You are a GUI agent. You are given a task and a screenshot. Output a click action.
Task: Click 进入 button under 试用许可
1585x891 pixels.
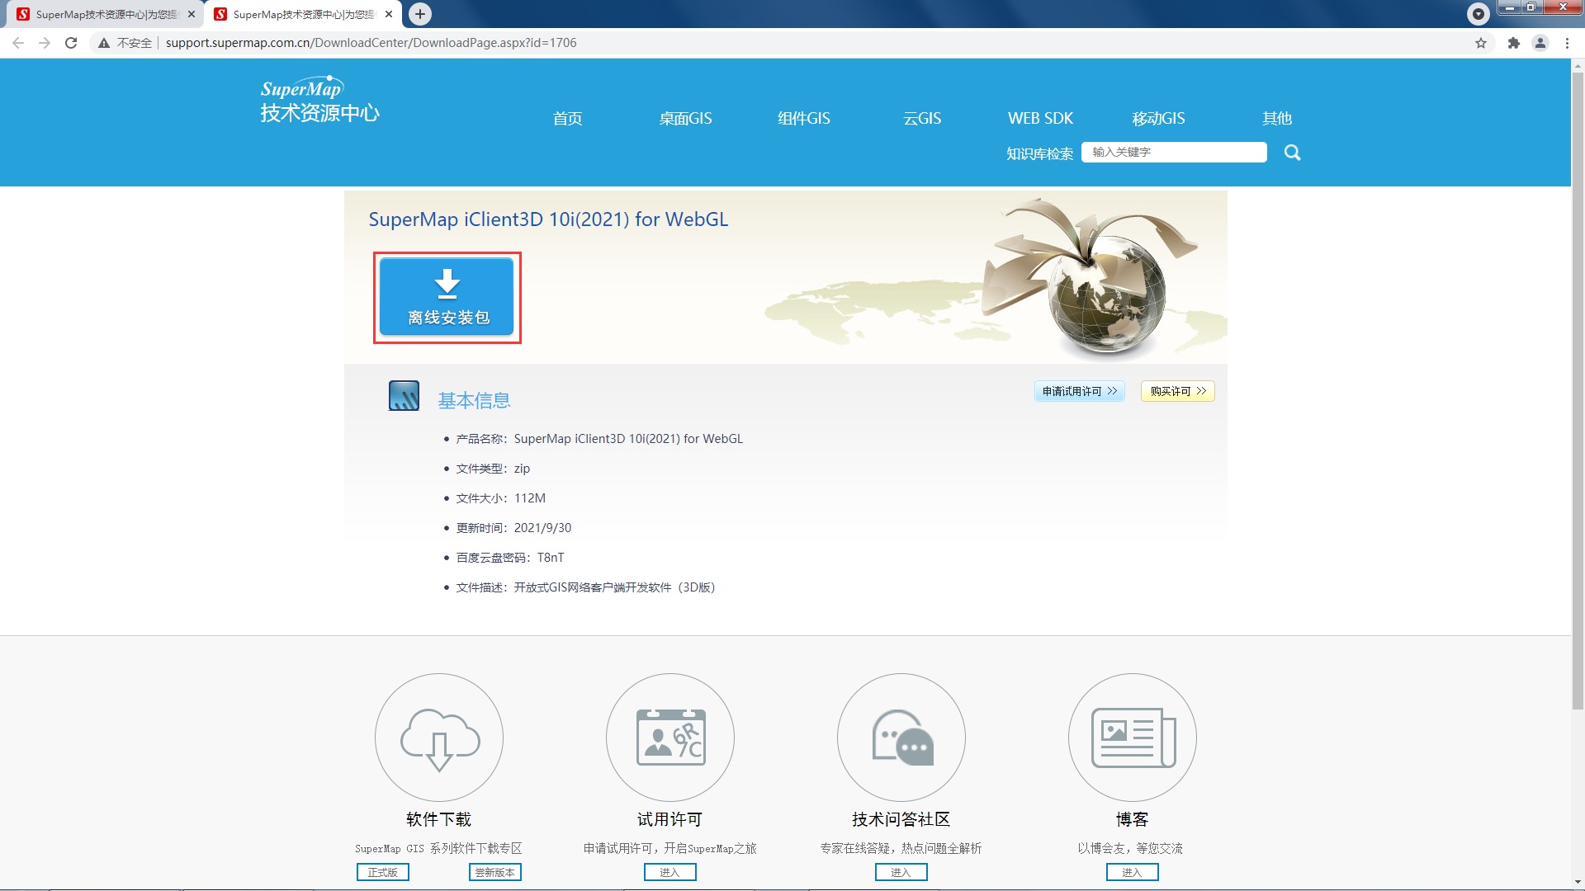tap(670, 872)
